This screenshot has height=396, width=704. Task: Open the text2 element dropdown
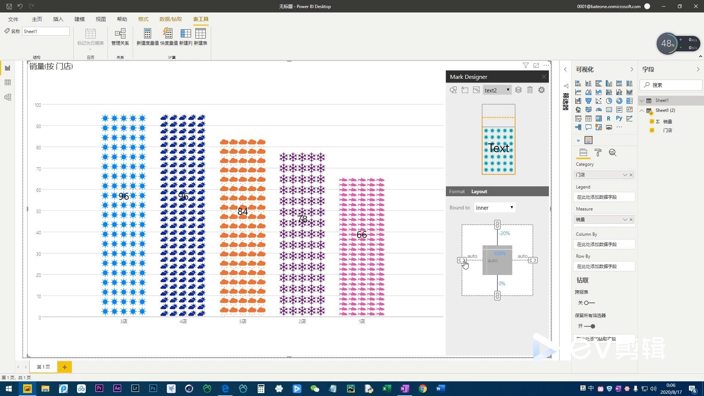(497, 90)
